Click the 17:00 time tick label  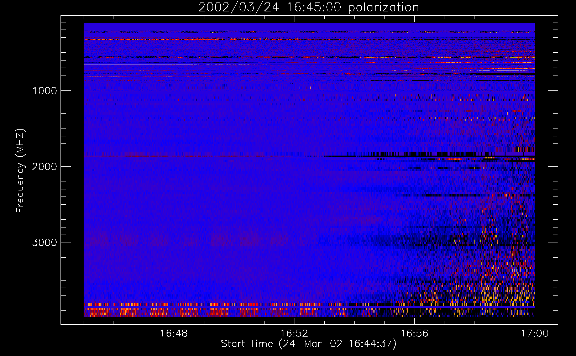coord(535,334)
